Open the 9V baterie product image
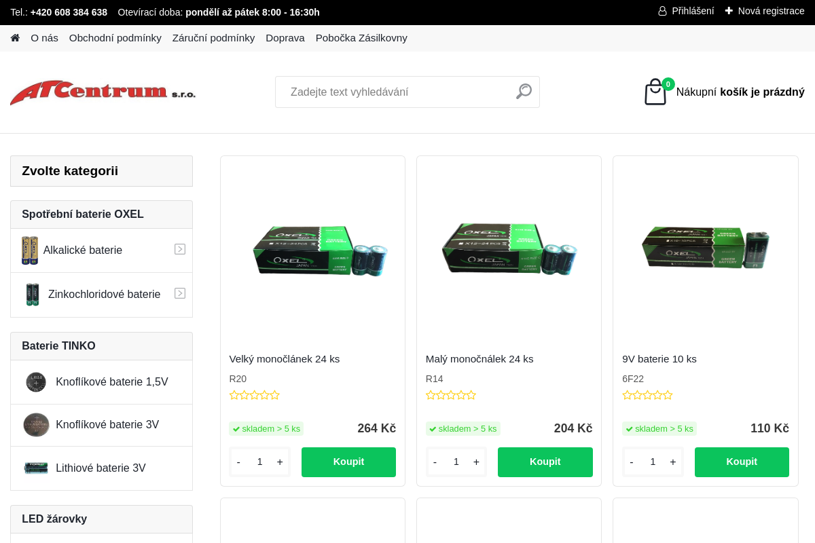 705,250
